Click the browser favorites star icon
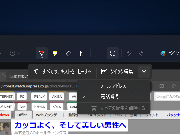This screenshot has width=180, height=135. tap(174, 86)
